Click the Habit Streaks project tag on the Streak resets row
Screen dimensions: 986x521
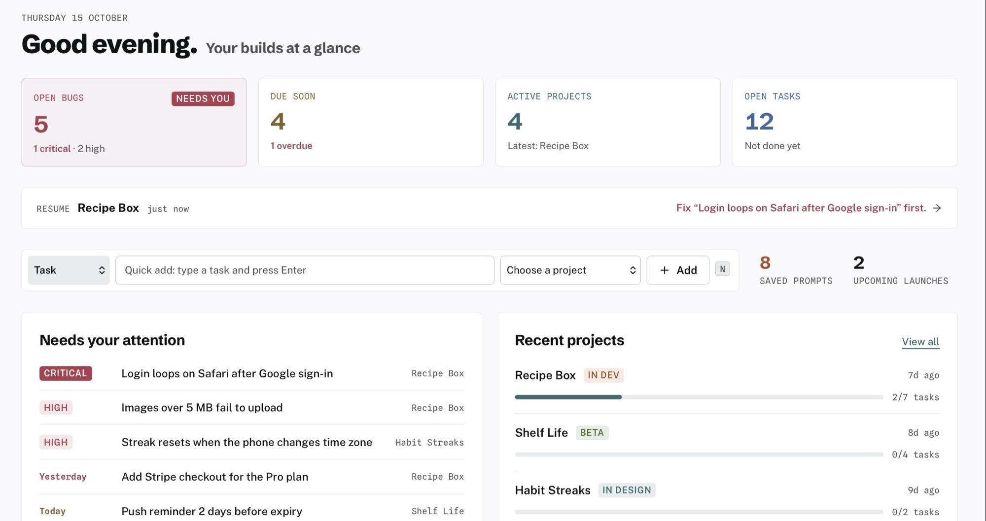[429, 442]
